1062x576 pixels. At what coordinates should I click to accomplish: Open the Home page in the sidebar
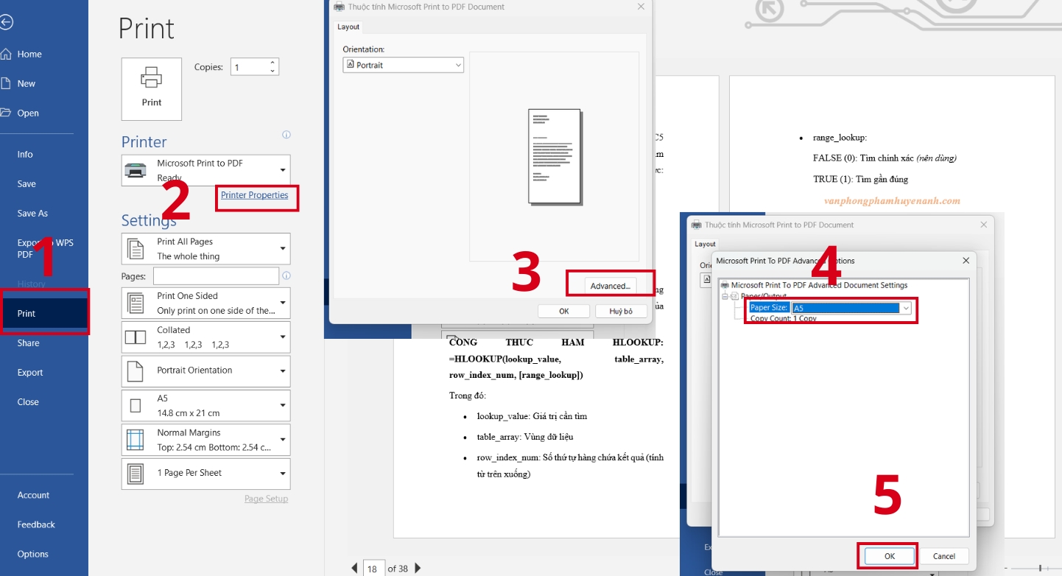pos(29,54)
